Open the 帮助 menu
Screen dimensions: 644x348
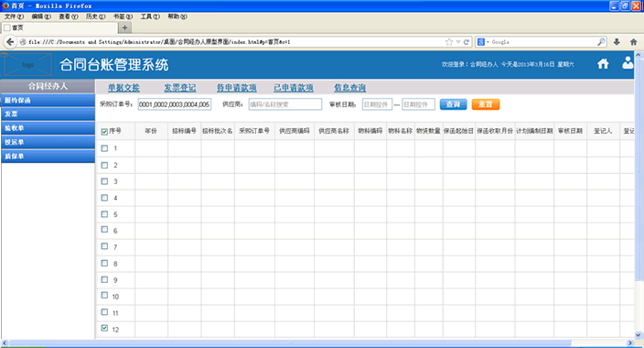[177, 16]
